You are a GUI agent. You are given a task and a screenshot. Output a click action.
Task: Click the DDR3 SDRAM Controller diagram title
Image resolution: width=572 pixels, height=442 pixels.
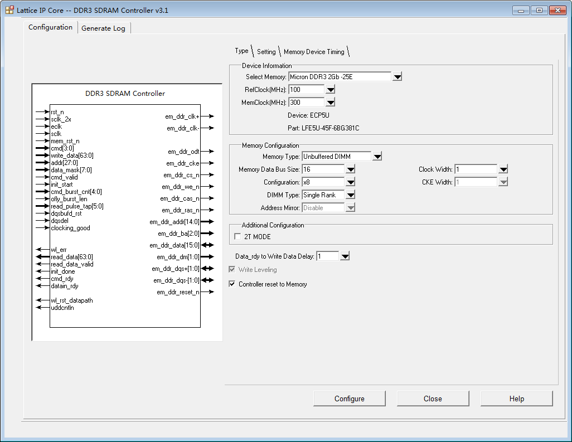(x=125, y=93)
